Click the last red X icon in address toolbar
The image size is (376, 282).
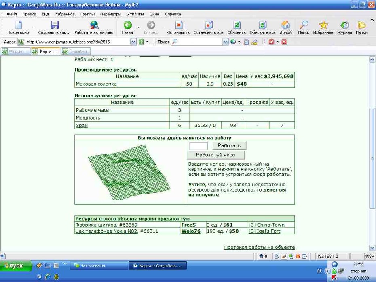(284, 42)
